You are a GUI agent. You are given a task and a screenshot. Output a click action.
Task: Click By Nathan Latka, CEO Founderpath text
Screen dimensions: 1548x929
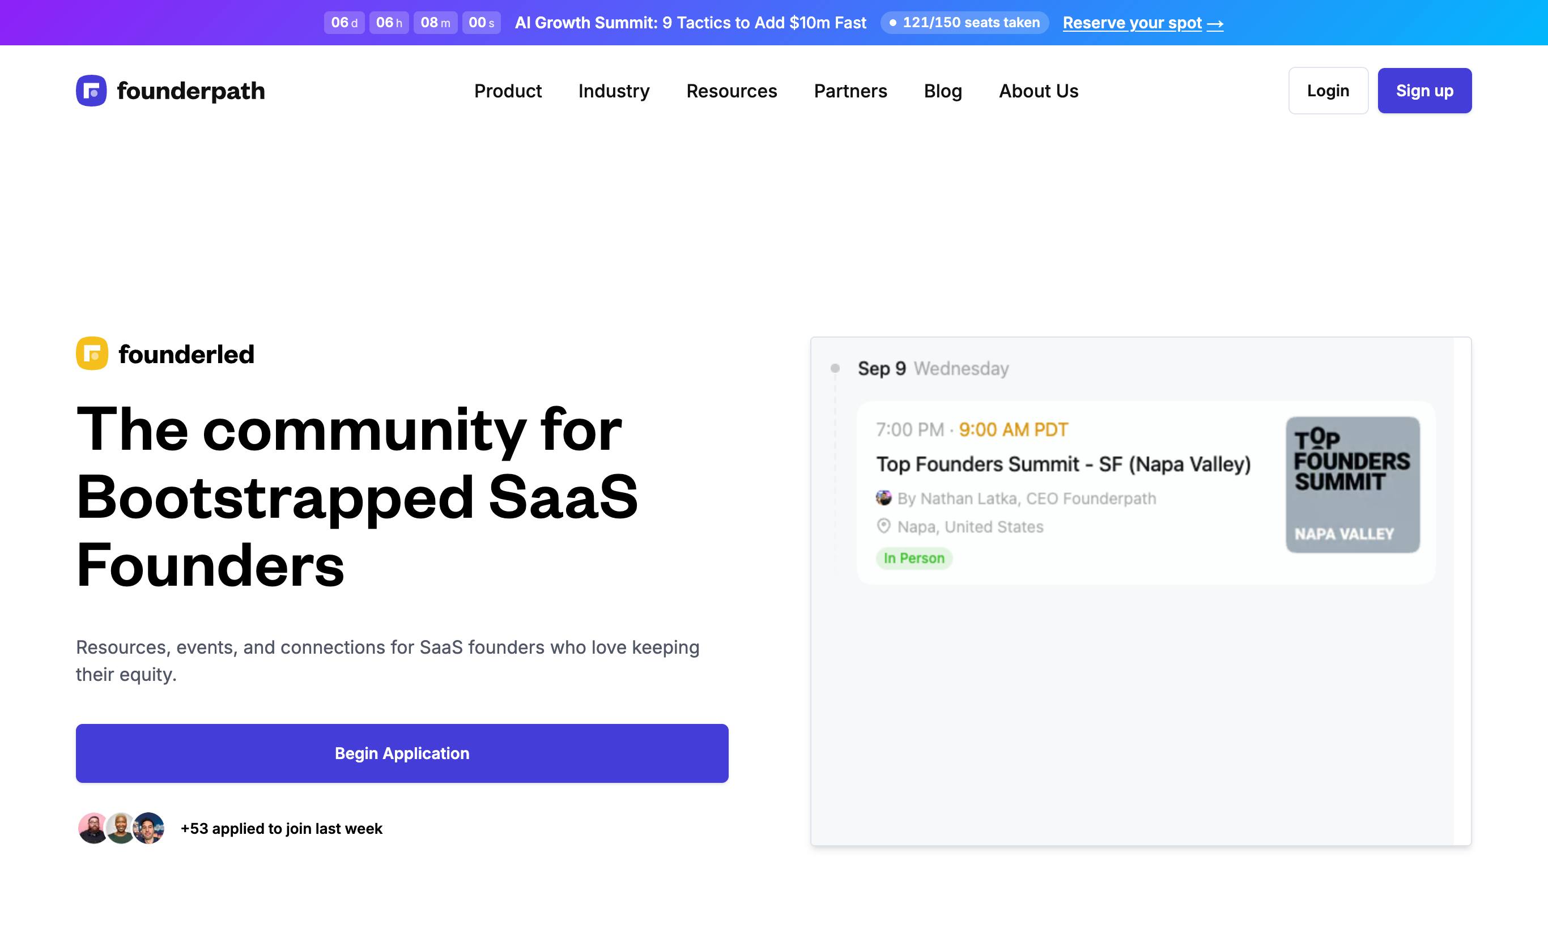[1026, 498]
